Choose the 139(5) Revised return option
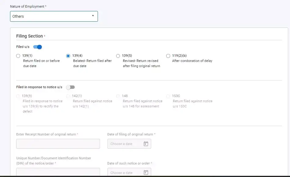The image size is (290, 177). (118, 56)
